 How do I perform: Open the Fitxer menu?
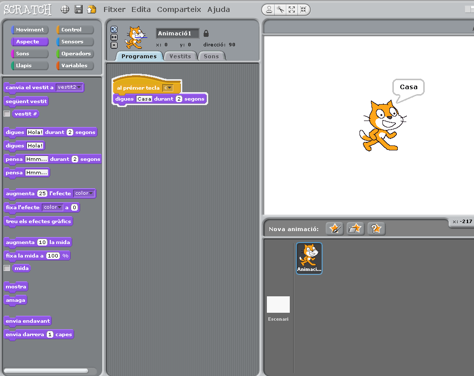pos(115,9)
